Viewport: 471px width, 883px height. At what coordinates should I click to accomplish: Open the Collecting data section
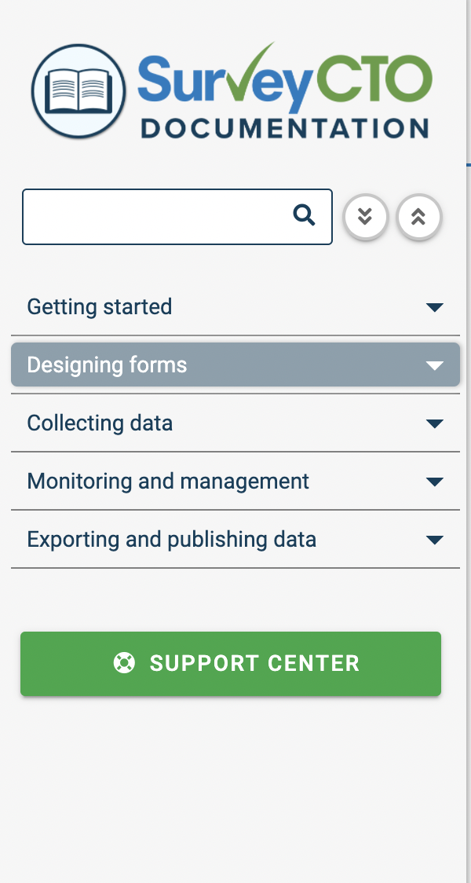pyautogui.click(x=235, y=423)
